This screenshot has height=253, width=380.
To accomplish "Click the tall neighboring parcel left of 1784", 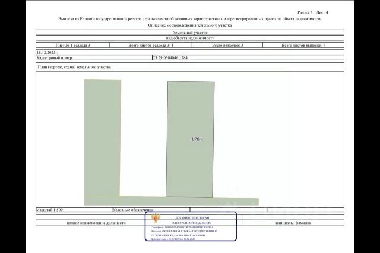I will [103, 137].
